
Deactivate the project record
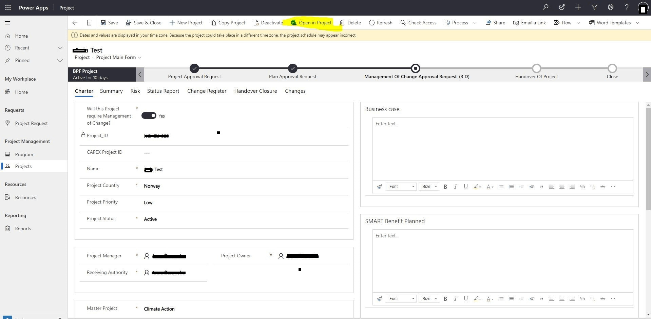[268, 23]
